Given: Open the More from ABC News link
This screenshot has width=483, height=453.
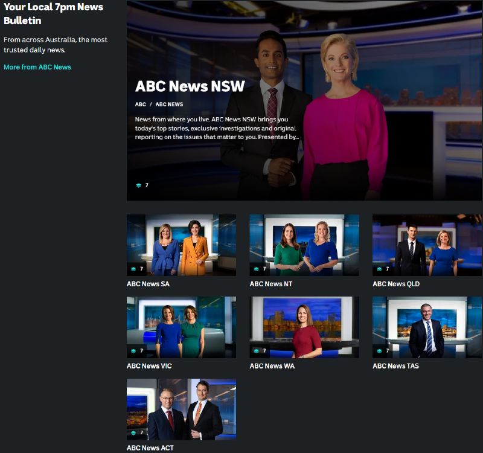Looking at the screenshot, I should pyautogui.click(x=37, y=67).
